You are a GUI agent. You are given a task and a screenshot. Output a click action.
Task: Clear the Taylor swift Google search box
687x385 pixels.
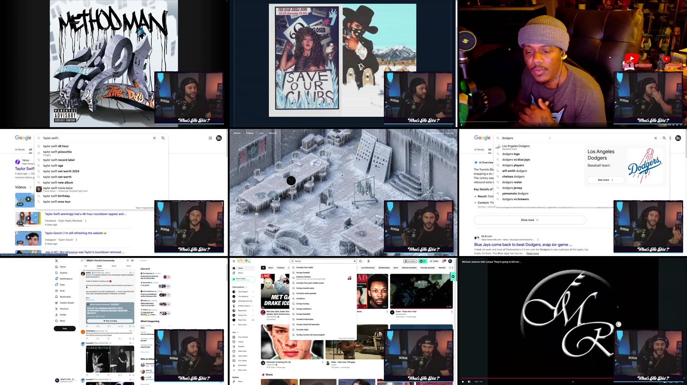155,138
